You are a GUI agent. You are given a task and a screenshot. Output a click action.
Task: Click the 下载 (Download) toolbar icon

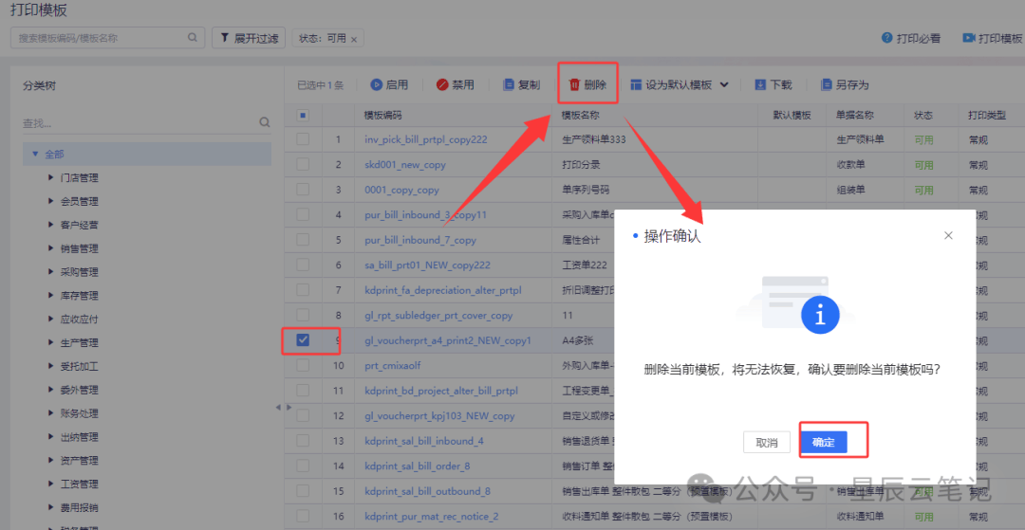pyautogui.click(x=760, y=85)
